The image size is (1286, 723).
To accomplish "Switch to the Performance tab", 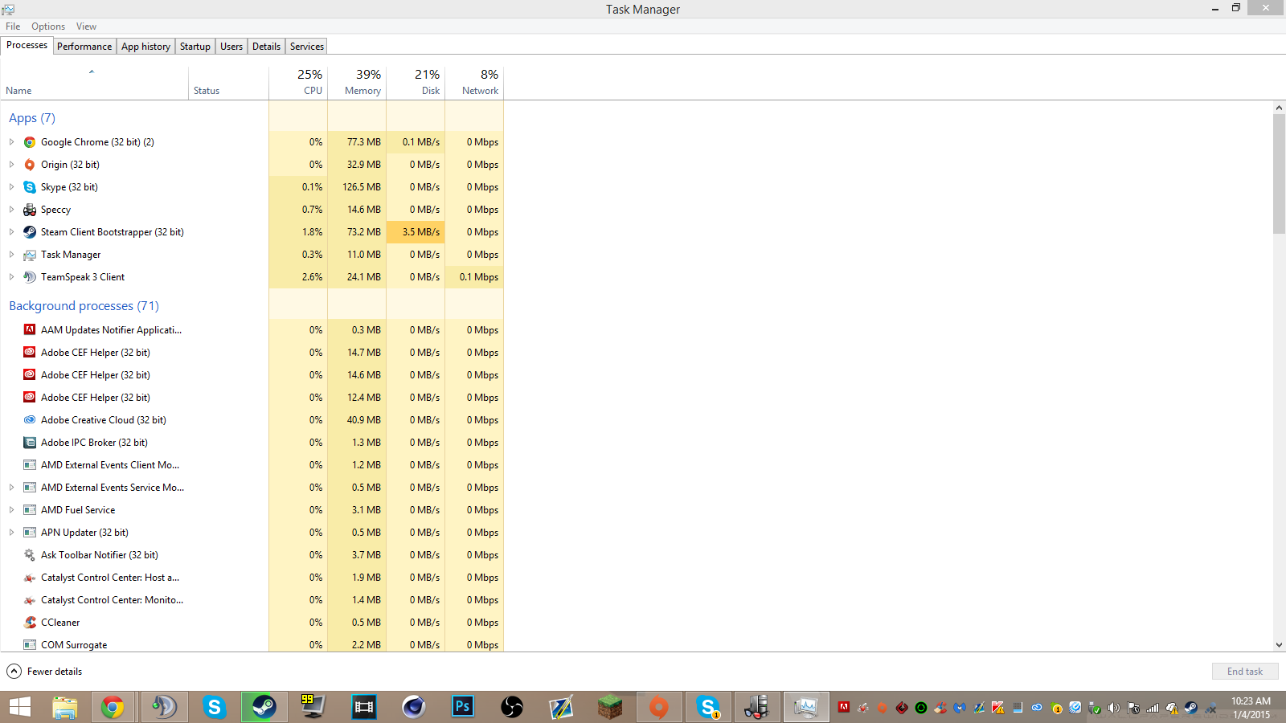I will (x=84, y=47).
